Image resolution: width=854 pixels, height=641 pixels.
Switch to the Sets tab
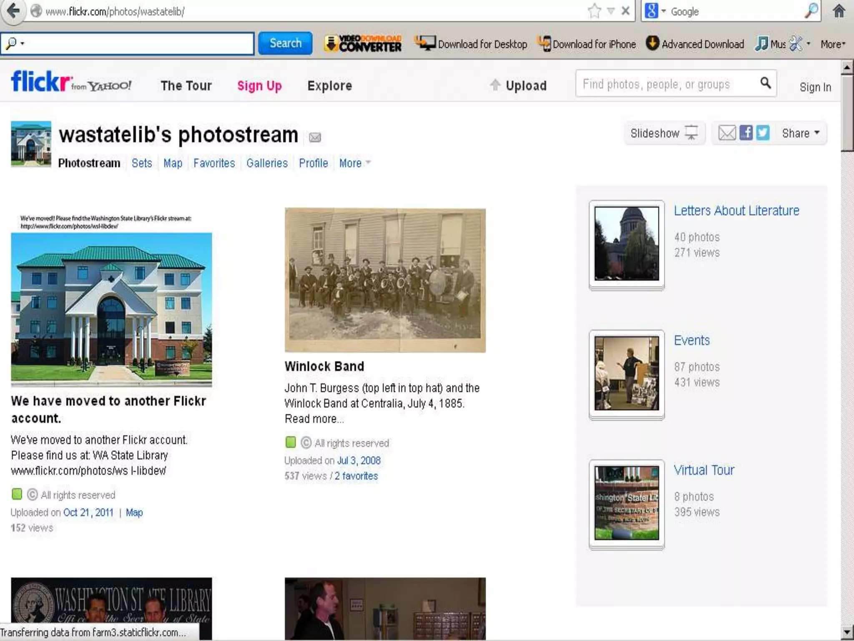[x=142, y=163]
